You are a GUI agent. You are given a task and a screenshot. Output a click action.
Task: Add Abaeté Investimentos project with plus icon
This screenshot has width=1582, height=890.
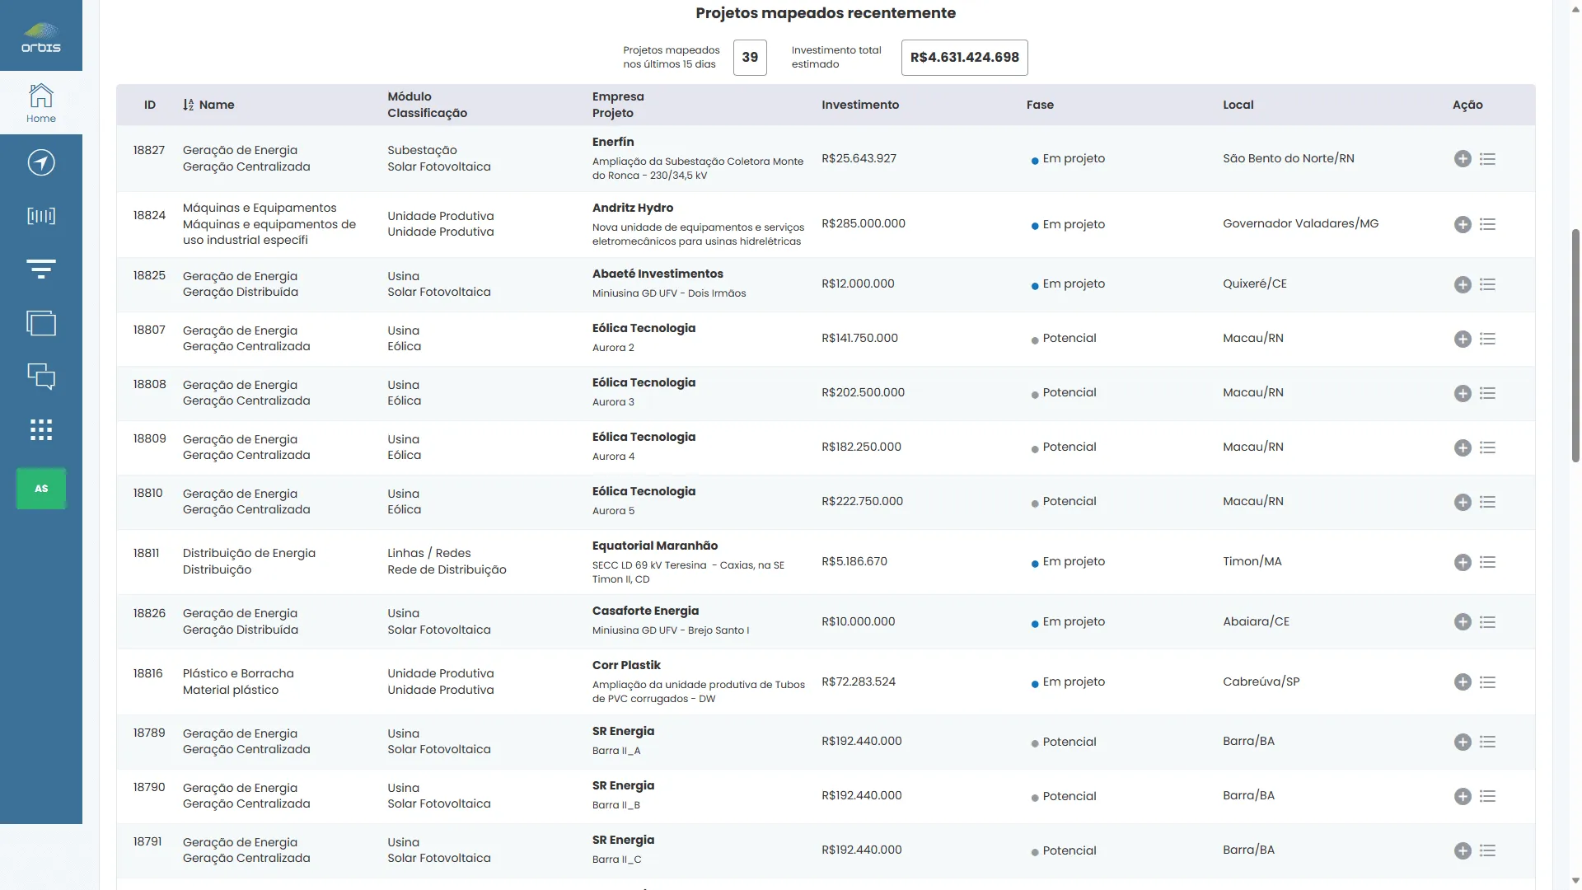tap(1463, 284)
